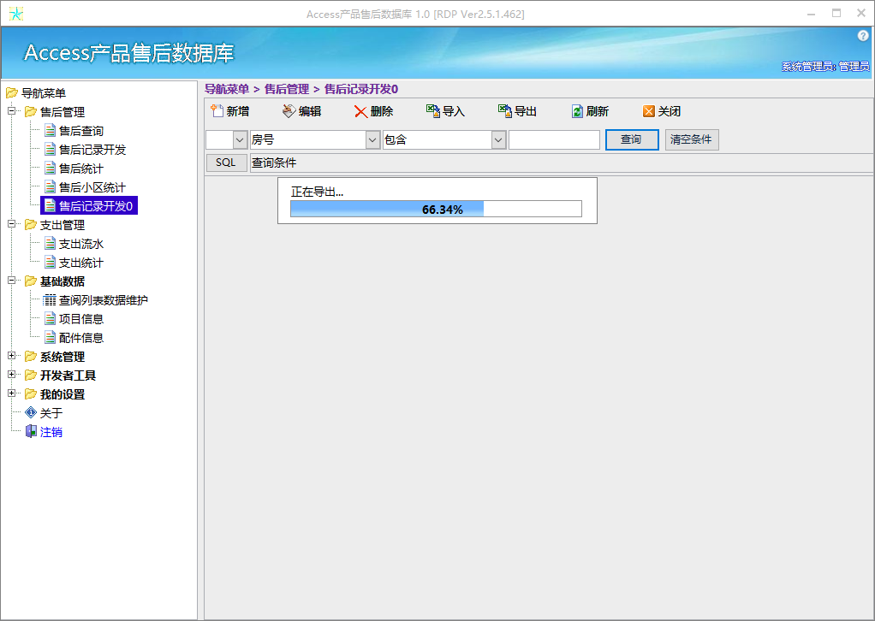This screenshot has height=621, width=875.
Task: Expand the 系统管理 tree node
Action: click(11, 356)
